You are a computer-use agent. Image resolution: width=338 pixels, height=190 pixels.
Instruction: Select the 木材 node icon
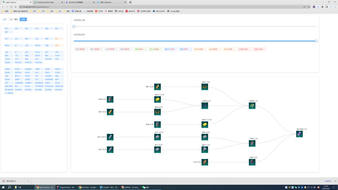[x=205, y=162]
